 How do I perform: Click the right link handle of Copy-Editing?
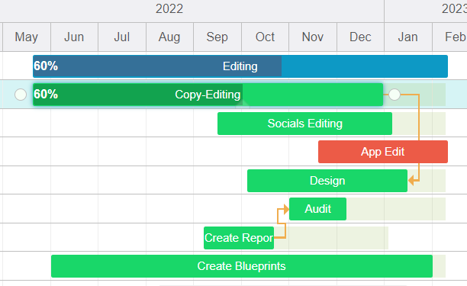tap(395, 95)
